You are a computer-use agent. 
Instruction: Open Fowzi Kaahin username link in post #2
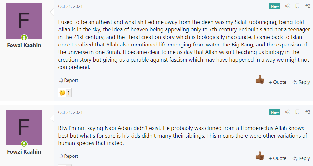pyautogui.click(x=24, y=45)
